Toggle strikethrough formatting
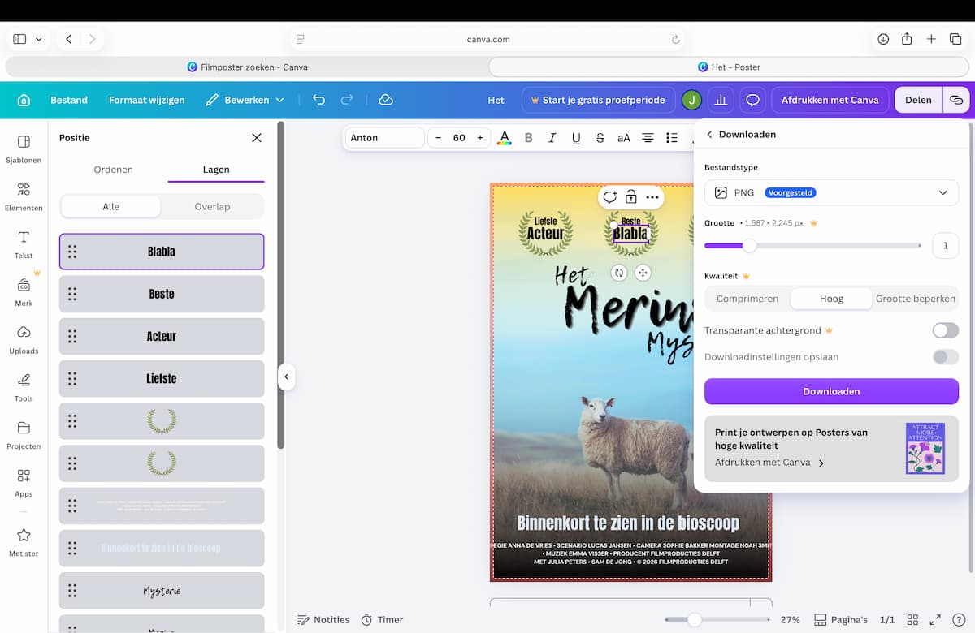This screenshot has width=975, height=633. pyautogui.click(x=600, y=138)
